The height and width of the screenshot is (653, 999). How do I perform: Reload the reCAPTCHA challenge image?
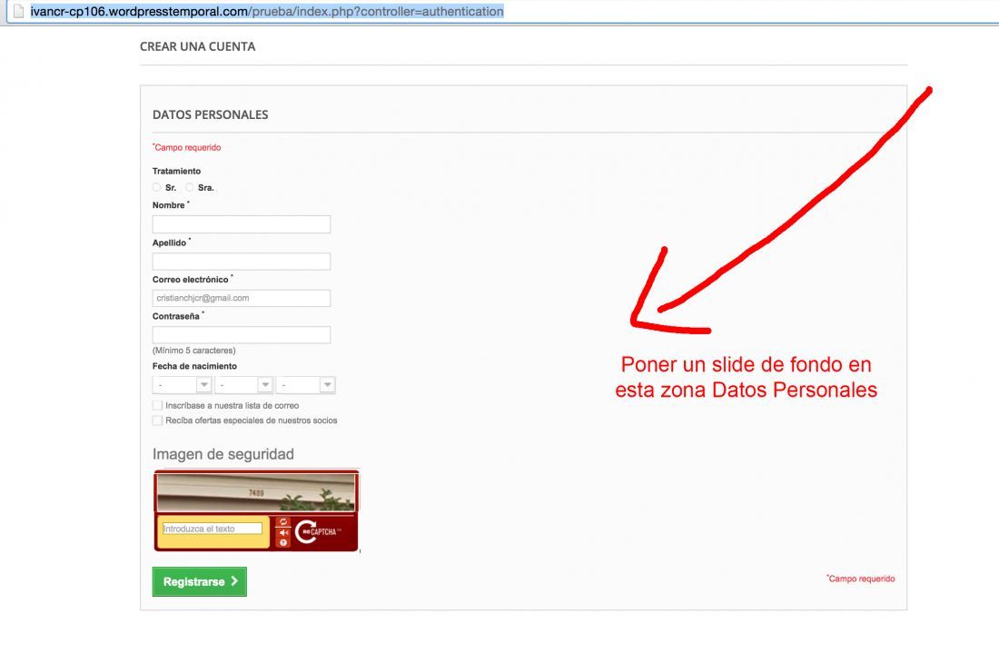tap(283, 521)
